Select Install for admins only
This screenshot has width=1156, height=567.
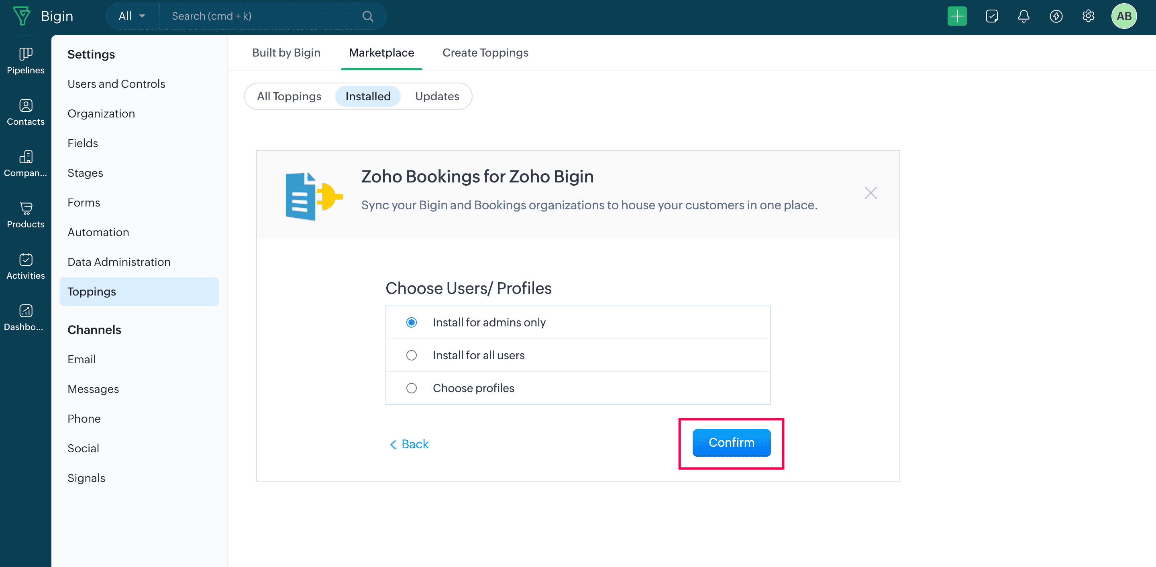[411, 322]
